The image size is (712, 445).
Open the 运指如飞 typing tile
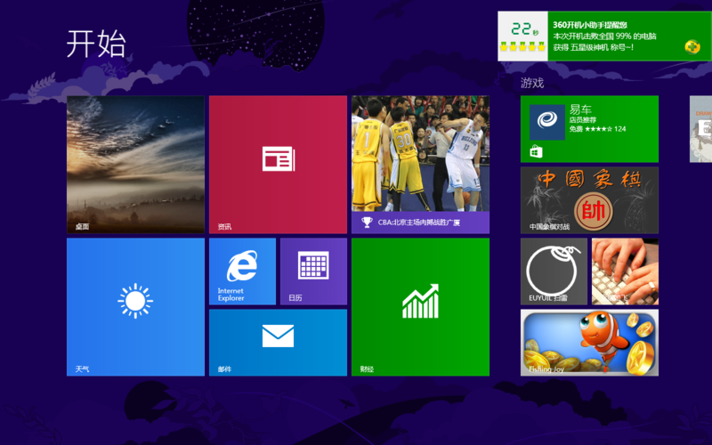tap(626, 271)
